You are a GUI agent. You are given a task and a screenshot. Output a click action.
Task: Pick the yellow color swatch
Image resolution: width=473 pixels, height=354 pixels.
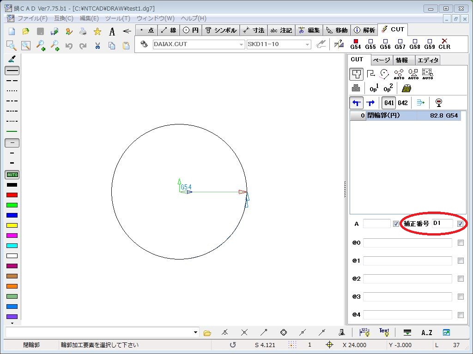tap(12, 225)
